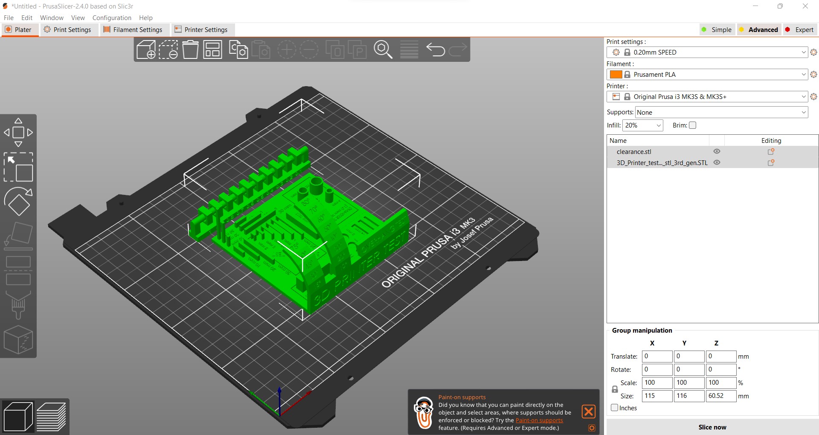Click the Add object toolbar icon
The width and height of the screenshot is (819, 435).
(146, 50)
